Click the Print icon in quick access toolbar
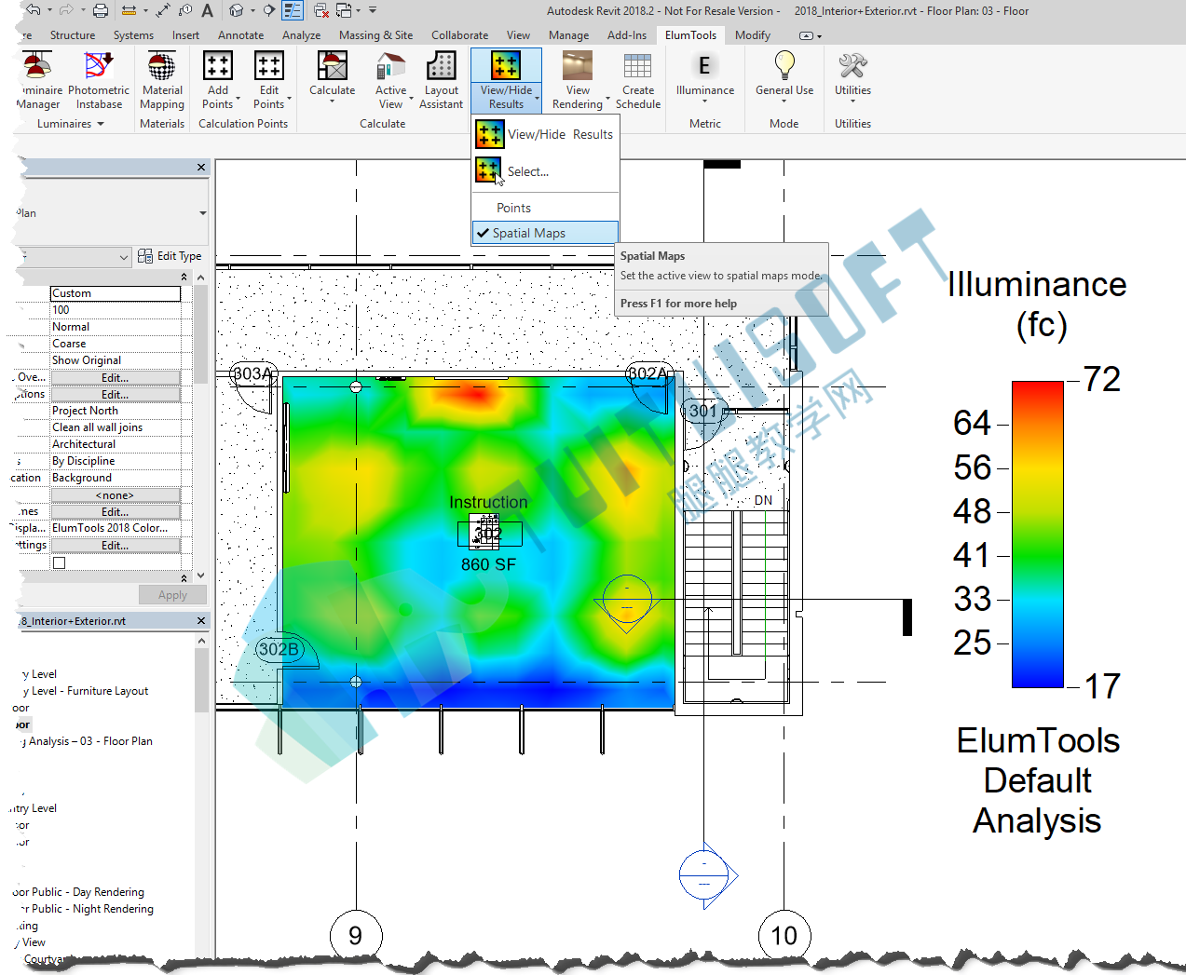The width and height of the screenshot is (1186, 975). [100, 10]
